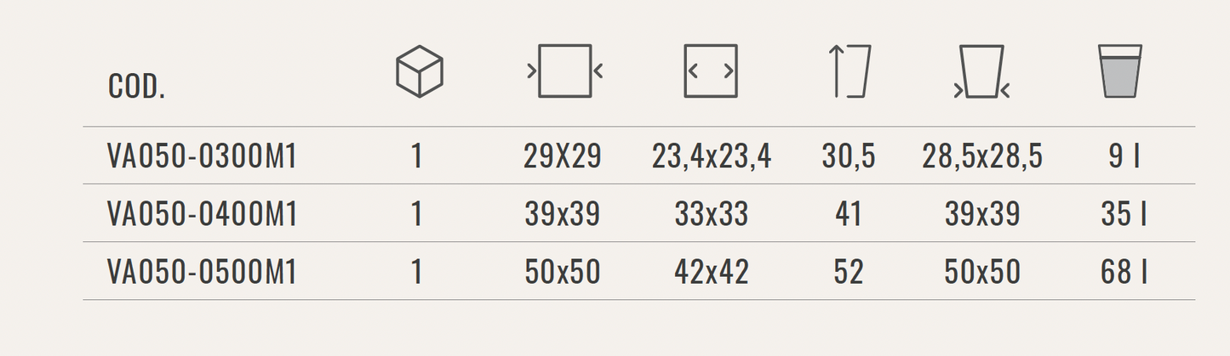Click the 28,5x28,5 base size cell

click(x=982, y=156)
